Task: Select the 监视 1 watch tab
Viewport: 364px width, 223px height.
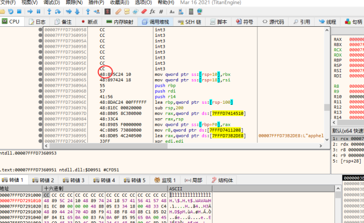Action: pyautogui.click(x=165, y=180)
